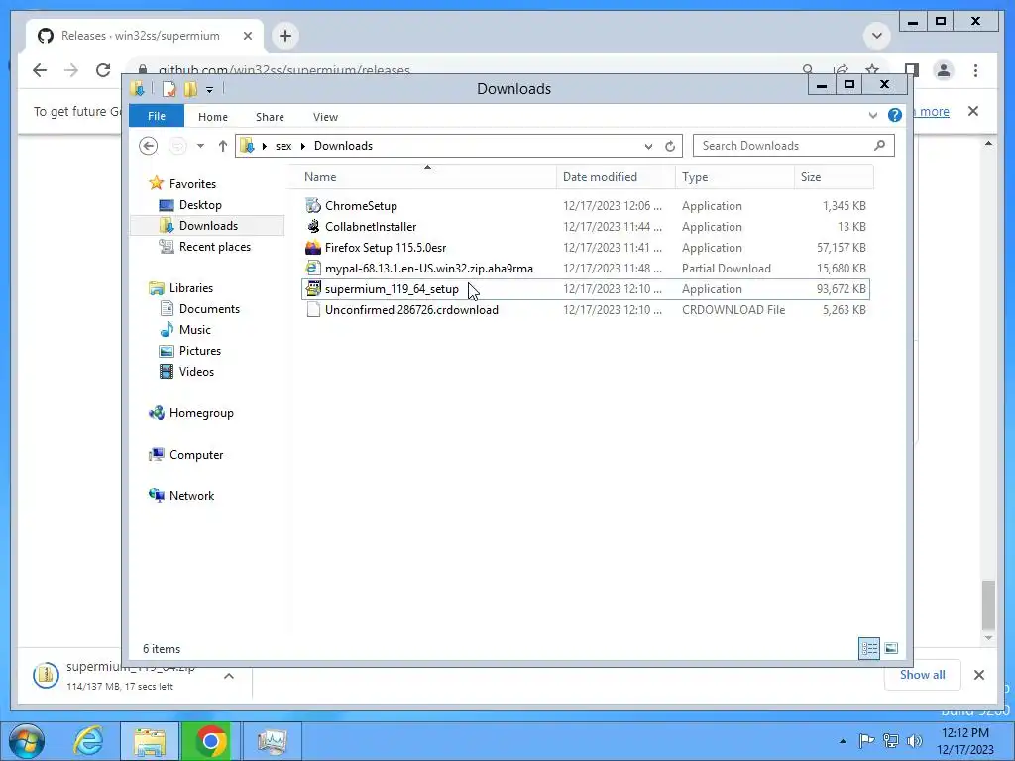The image size is (1015, 761).
Task: Open Desktop in navigation pane
Action: click(200, 204)
